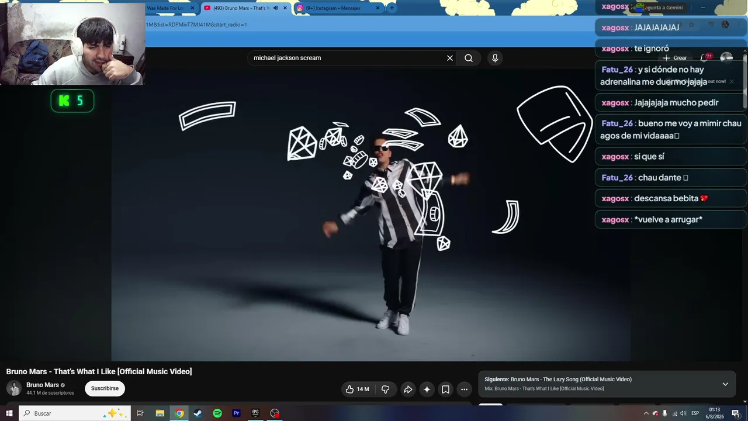Click the chat message '*vuelve a arrugar*'

[670, 219]
